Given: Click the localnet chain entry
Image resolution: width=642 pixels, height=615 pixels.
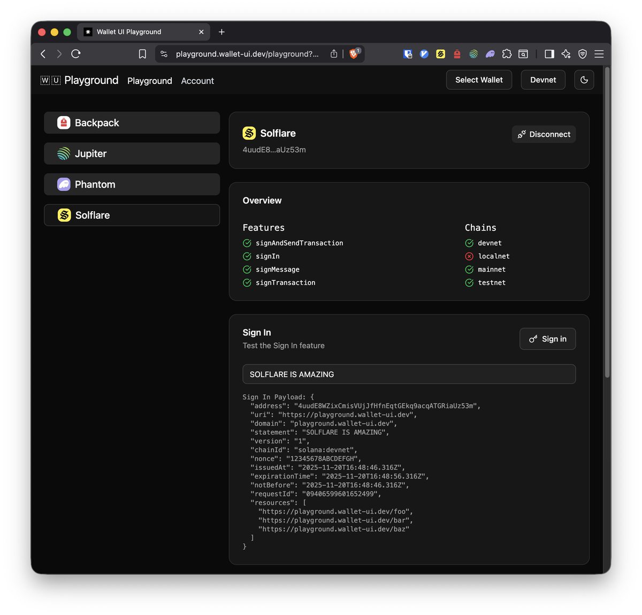Looking at the screenshot, I should [x=487, y=257].
